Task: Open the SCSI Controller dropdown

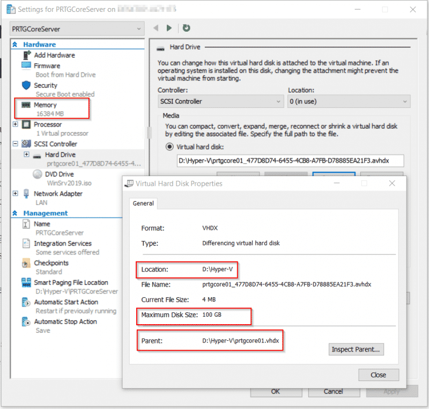Action: coord(220,101)
